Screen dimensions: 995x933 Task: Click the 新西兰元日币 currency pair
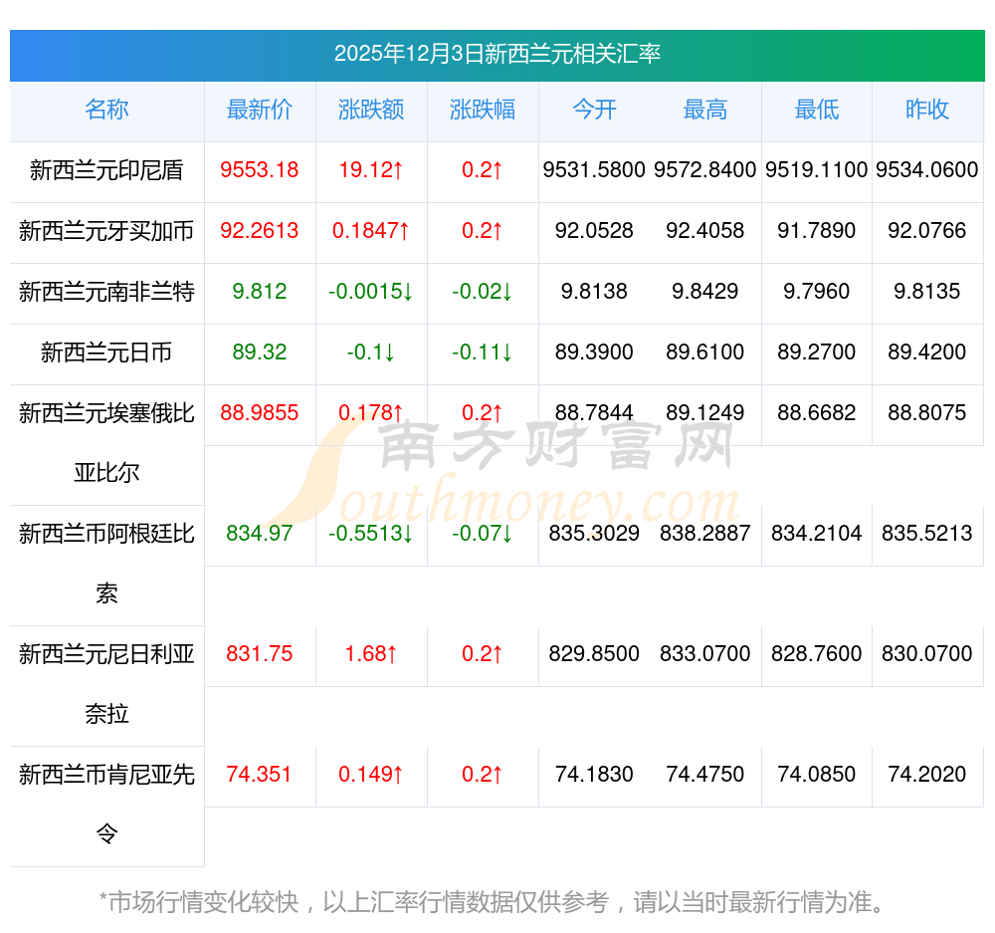tap(106, 352)
